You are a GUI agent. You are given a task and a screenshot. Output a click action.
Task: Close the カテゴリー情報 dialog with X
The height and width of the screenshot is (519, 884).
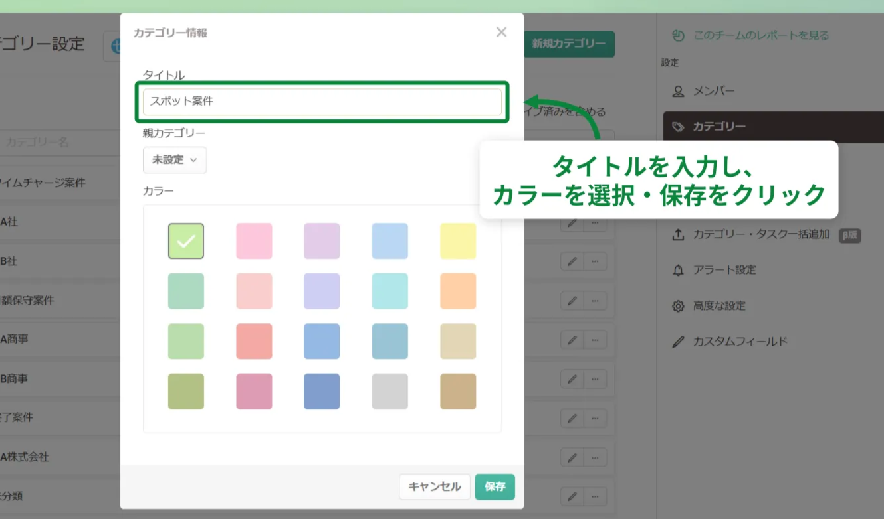click(501, 32)
